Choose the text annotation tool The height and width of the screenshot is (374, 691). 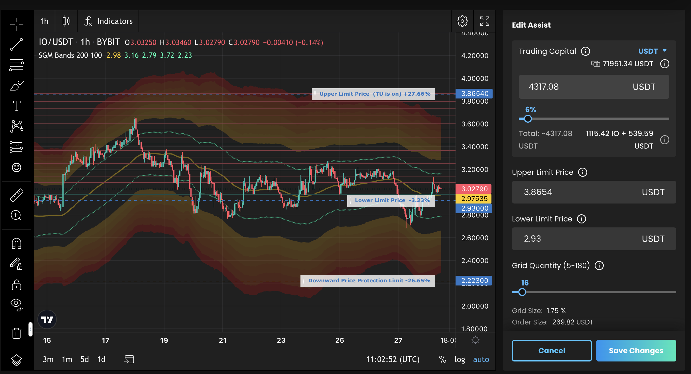click(x=17, y=106)
